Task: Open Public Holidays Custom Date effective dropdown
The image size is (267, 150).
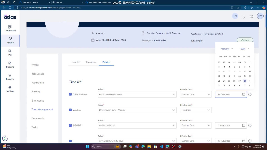Action: coord(196,94)
